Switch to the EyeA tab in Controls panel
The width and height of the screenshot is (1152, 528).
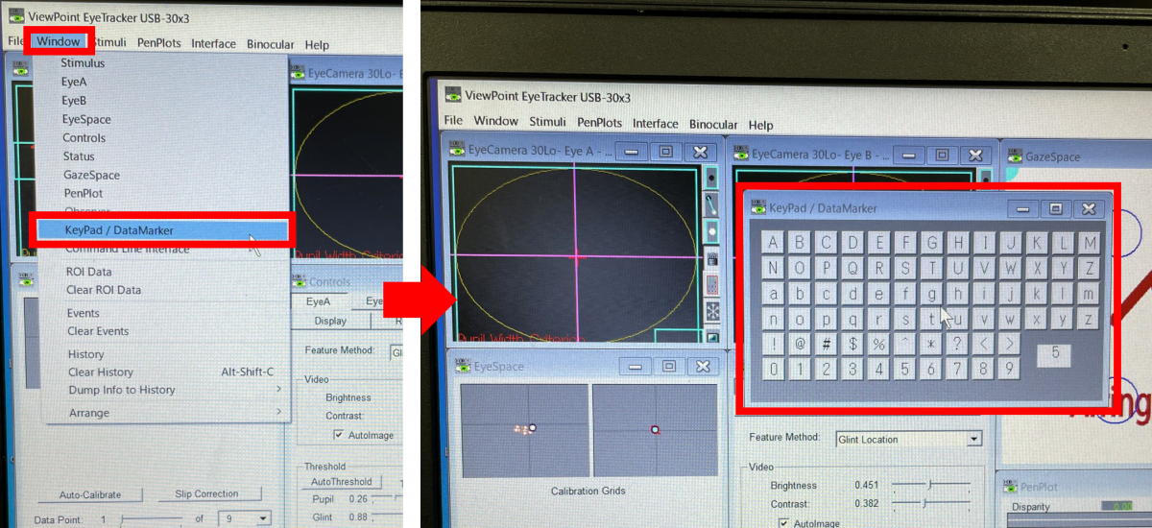pos(318,301)
